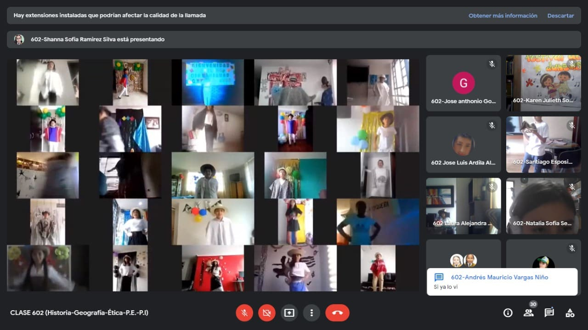Viewport: 588px width, 330px height.
Task: Unmute the microphone in the call controls
Action: tap(245, 313)
